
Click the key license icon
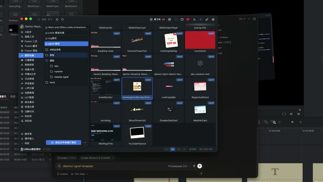[x=207, y=19]
